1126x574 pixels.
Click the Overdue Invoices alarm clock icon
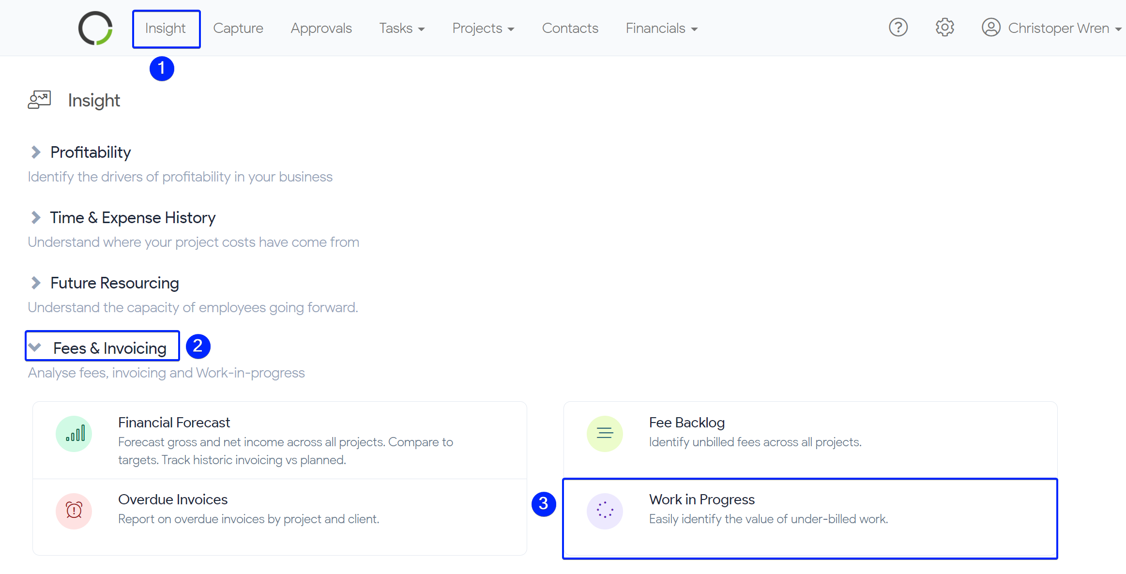(74, 511)
